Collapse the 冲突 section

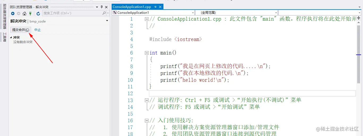11,38
